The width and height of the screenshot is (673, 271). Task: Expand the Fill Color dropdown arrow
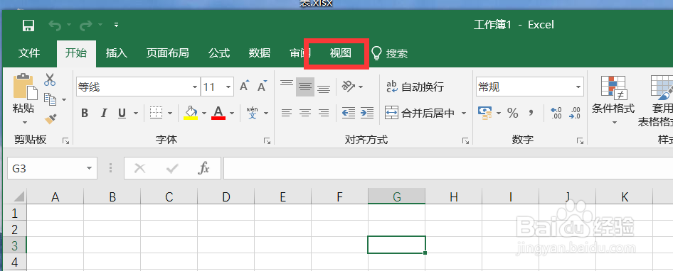tap(204, 114)
